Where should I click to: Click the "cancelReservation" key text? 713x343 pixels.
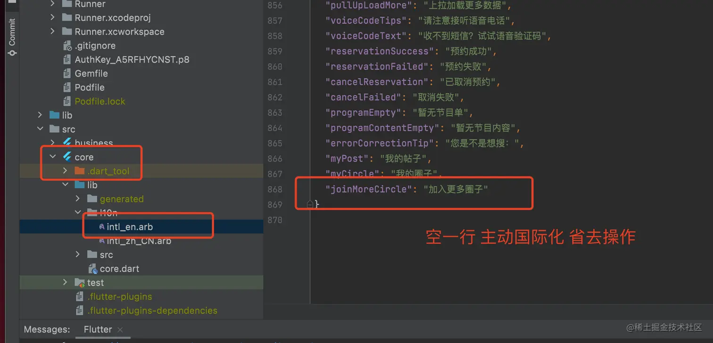pyautogui.click(x=376, y=82)
